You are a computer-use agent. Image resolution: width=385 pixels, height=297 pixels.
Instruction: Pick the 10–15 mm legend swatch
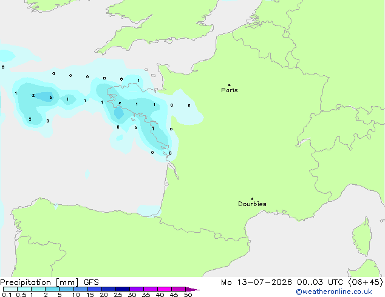click(x=80, y=289)
